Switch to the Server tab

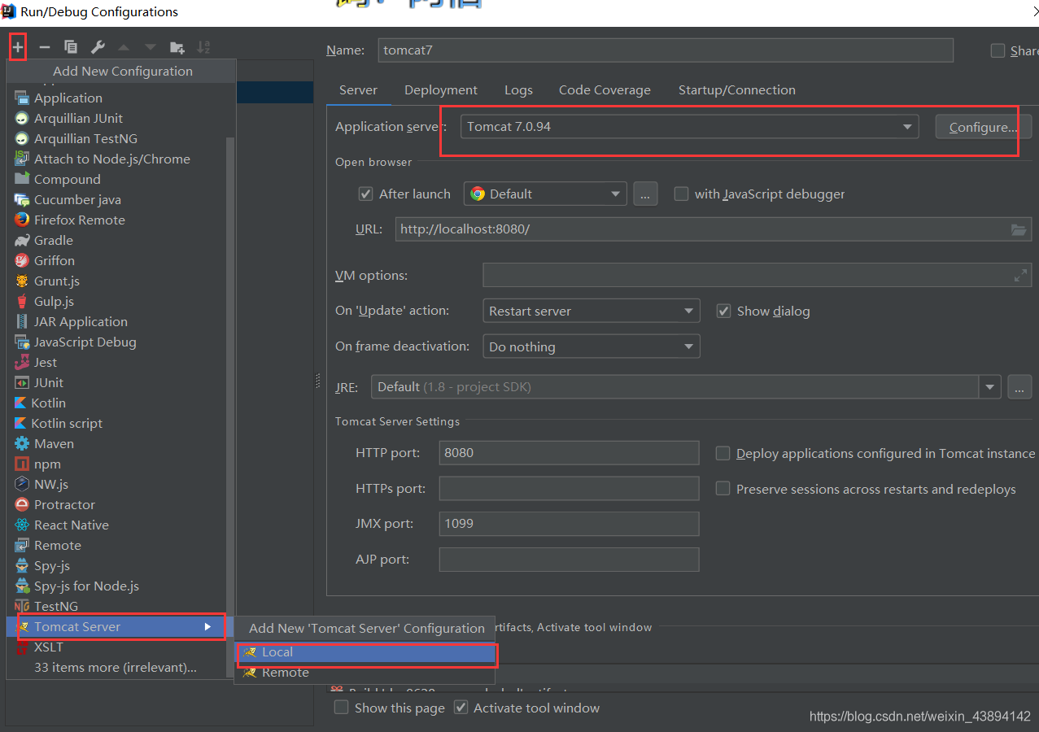[x=358, y=89]
